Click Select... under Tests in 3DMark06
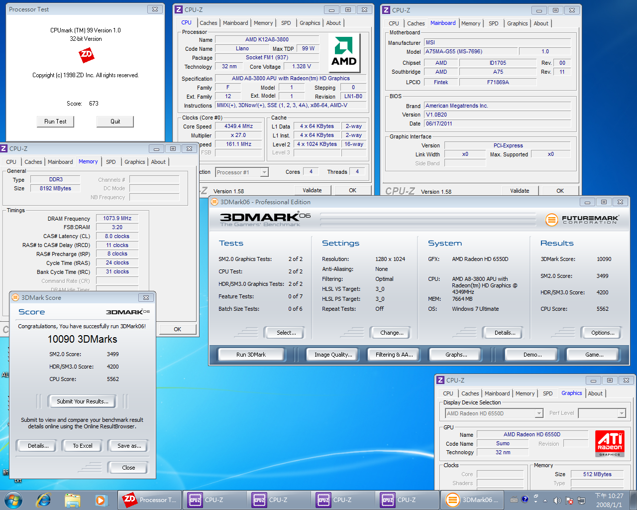Screen dimensions: 637x510 coord(286,333)
